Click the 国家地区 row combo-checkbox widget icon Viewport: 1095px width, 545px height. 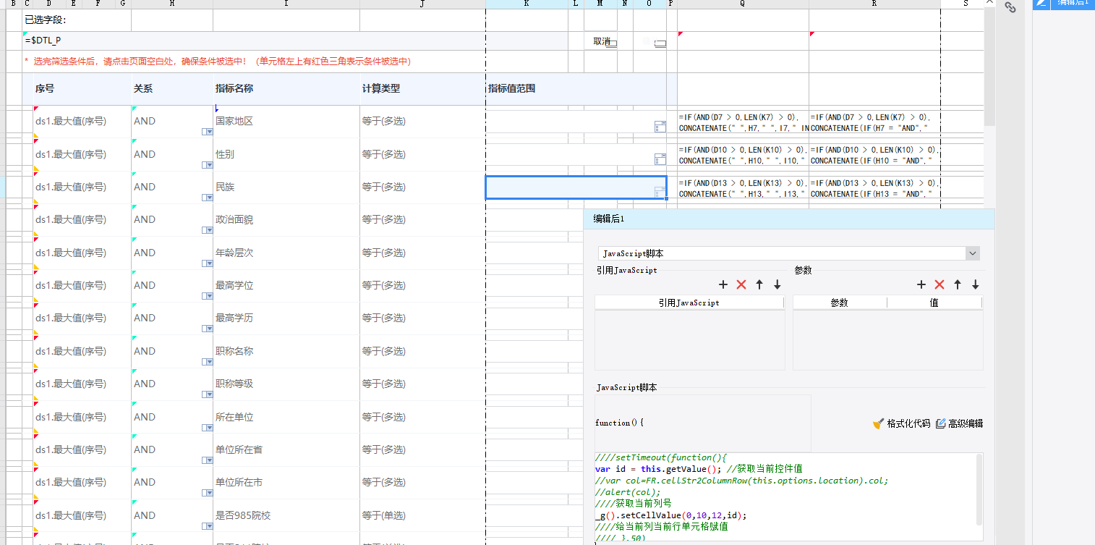point(660,127)
